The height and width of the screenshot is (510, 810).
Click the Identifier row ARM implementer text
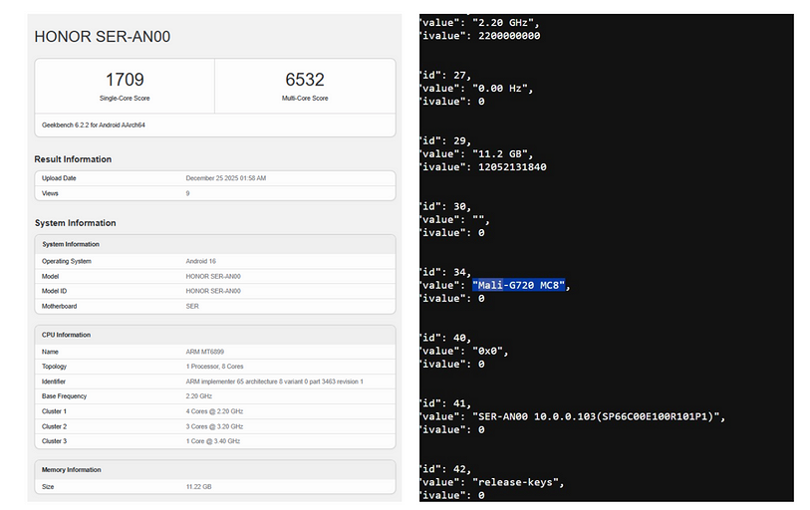274,382
